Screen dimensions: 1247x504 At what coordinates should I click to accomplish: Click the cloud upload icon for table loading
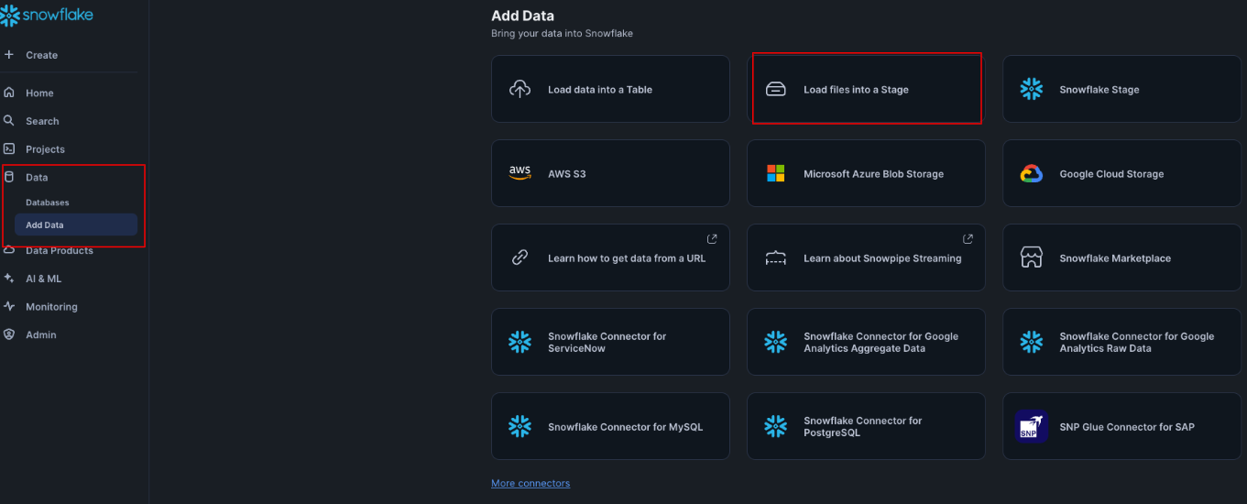[520, 90]
